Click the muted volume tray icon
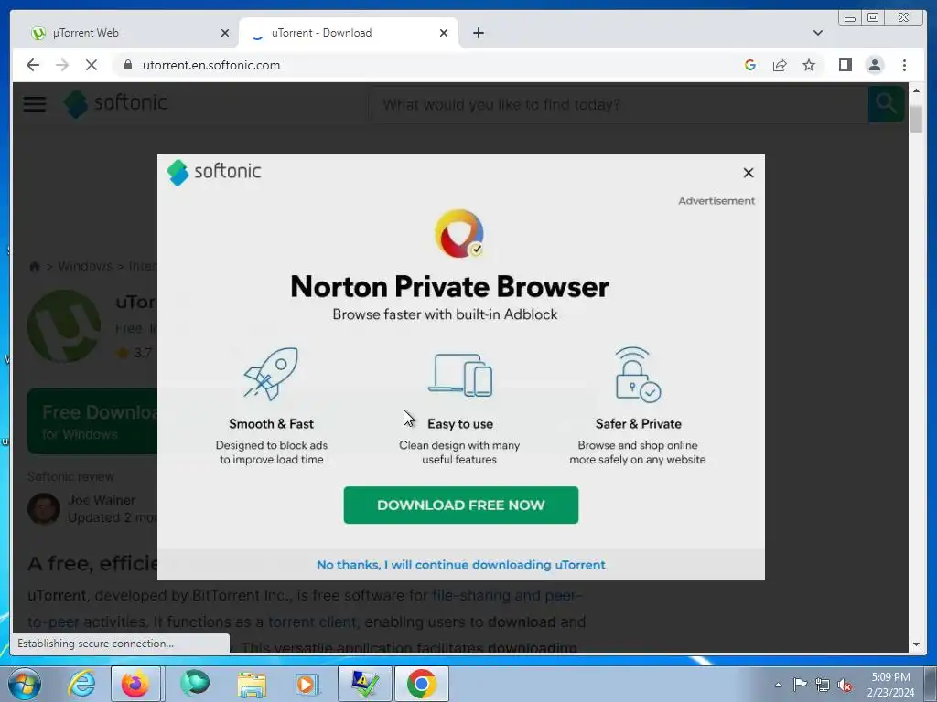 [x=845, y=685]
